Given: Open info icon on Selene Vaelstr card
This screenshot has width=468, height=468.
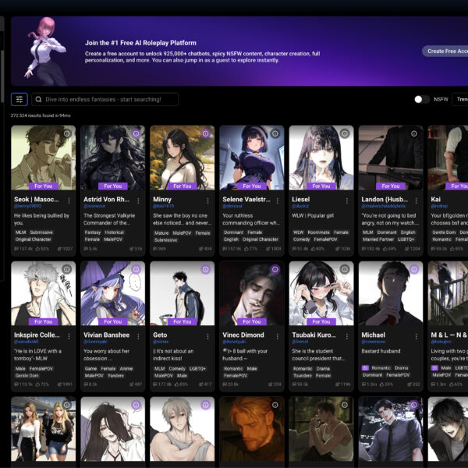Looking at the screenshot, I should coord(275,133).
